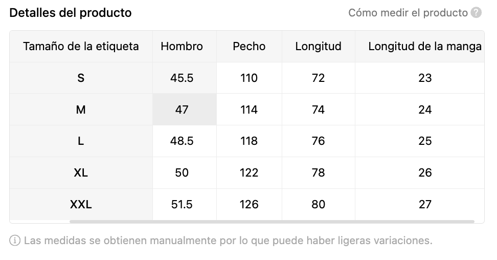Click 'Longitud de la manga' header

click(424, 46)
